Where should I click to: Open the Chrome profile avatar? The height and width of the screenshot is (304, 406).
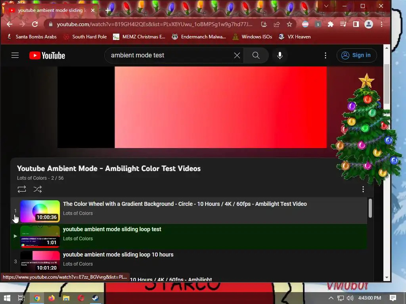pyautogui.click(x=369, y=24)
